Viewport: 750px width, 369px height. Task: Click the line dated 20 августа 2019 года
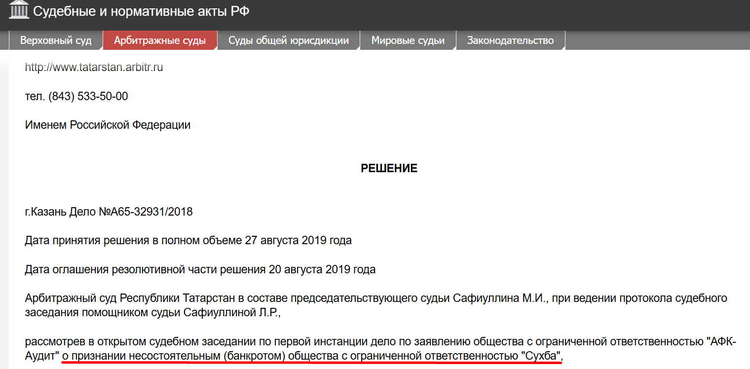200,270
